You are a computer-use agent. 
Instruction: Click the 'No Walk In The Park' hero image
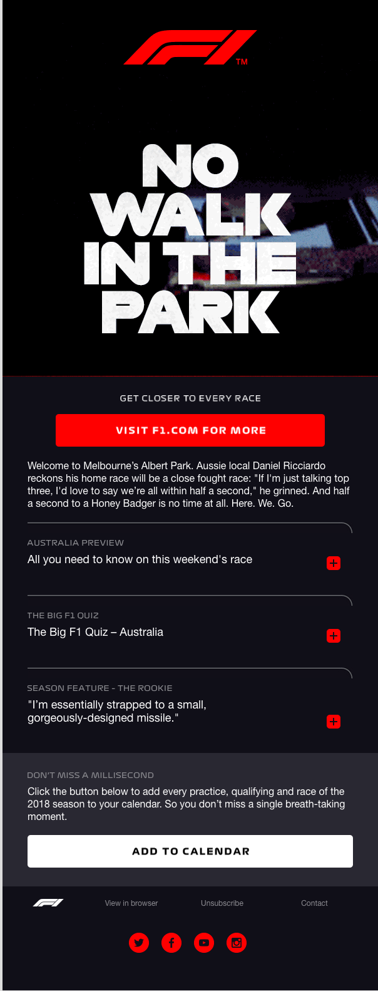tap(190, 238)
